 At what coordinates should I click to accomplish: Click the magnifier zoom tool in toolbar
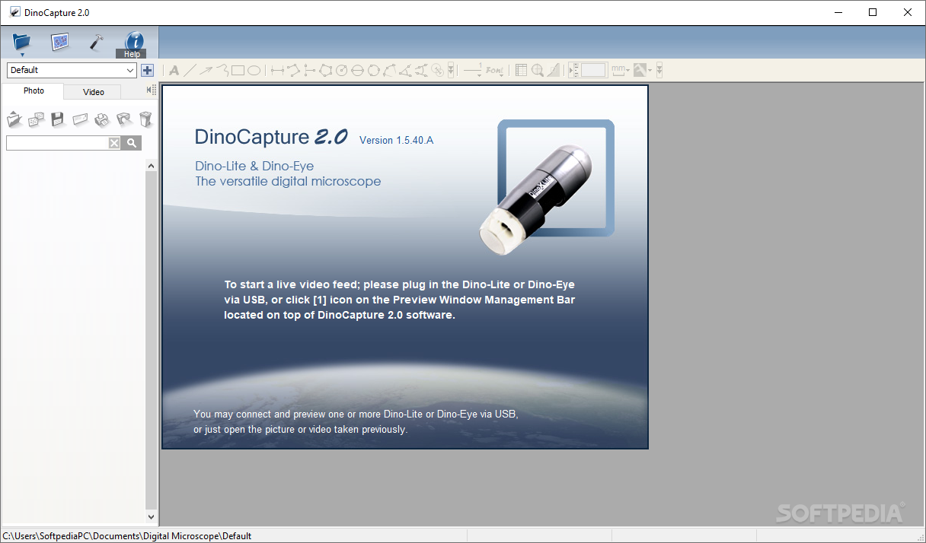point(538,70)
